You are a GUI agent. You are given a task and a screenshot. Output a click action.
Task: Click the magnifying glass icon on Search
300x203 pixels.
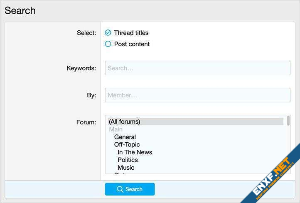(120, 189)
